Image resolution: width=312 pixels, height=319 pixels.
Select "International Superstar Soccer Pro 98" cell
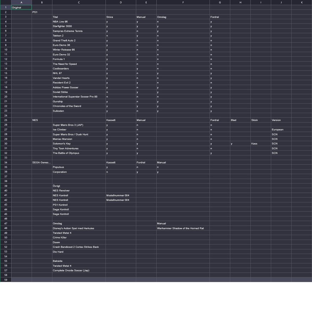point(79,97)
